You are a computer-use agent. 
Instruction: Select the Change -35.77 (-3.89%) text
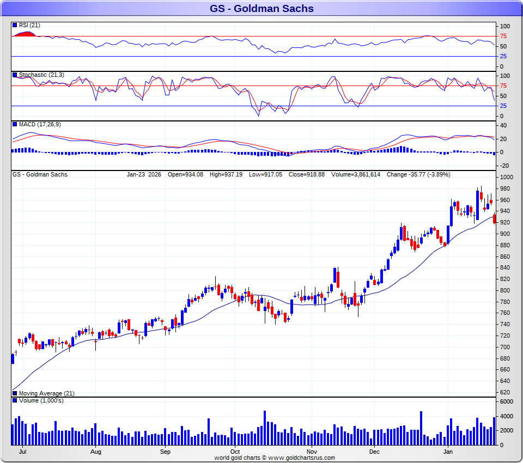(x=418, y=175)
